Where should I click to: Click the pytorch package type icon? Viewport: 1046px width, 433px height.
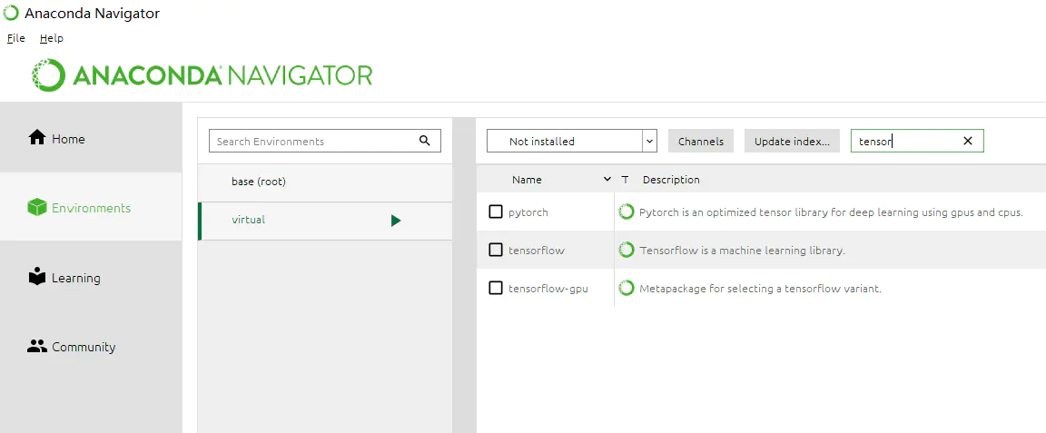627,212
